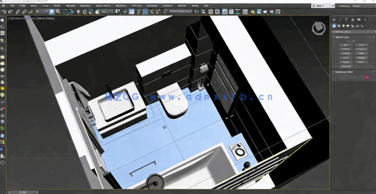Open Edit Named Selection Sets

coord(165,11)
